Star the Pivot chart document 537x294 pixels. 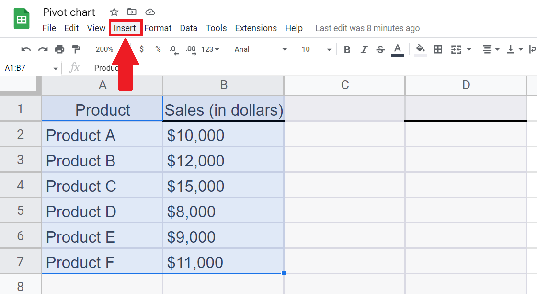pyautogui.click(x=114, y=12)
